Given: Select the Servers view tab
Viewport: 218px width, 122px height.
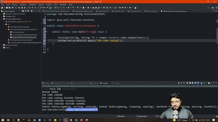Looking at the screenshot, I should pyautogui.click(x=66, y=83).
